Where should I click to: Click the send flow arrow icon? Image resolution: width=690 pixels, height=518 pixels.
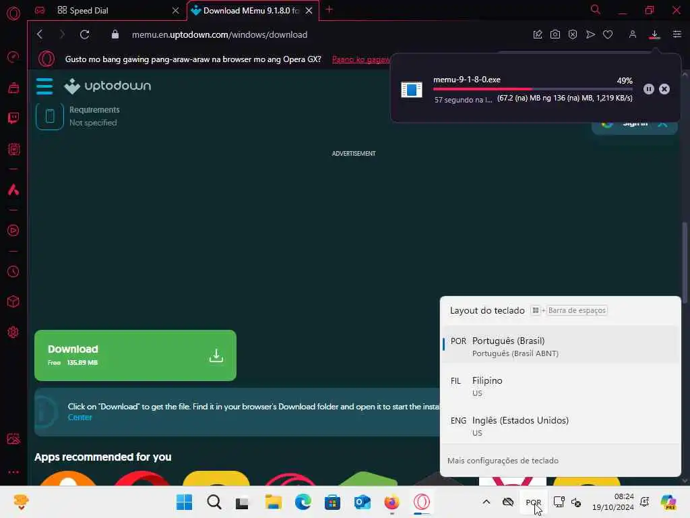[x=590, y=34]
